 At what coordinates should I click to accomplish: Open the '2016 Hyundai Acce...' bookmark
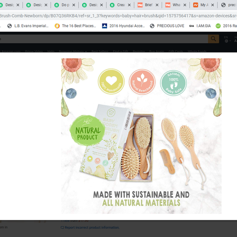[x=123, y=26]
